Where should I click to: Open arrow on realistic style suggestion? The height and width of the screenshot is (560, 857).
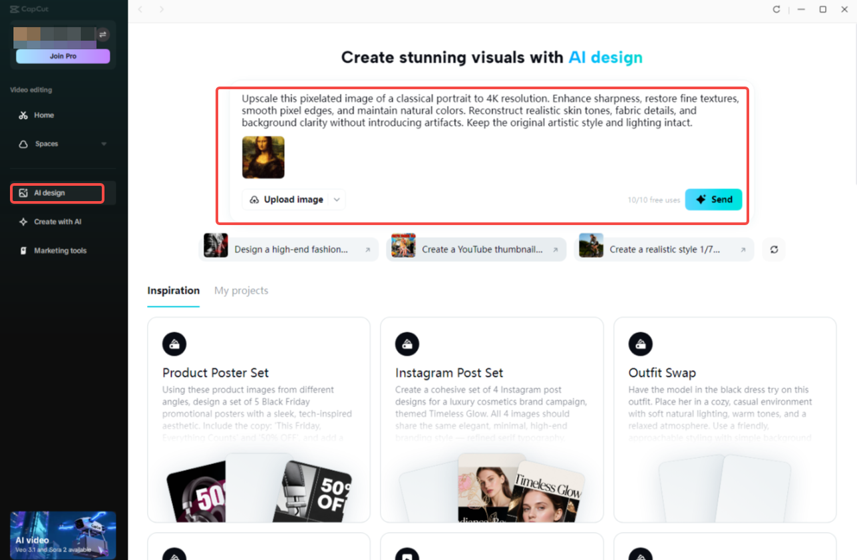coord(743,250)
